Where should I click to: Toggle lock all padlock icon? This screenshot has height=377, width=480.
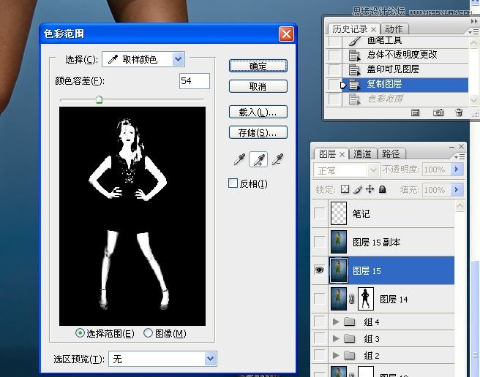click(382, 189)
